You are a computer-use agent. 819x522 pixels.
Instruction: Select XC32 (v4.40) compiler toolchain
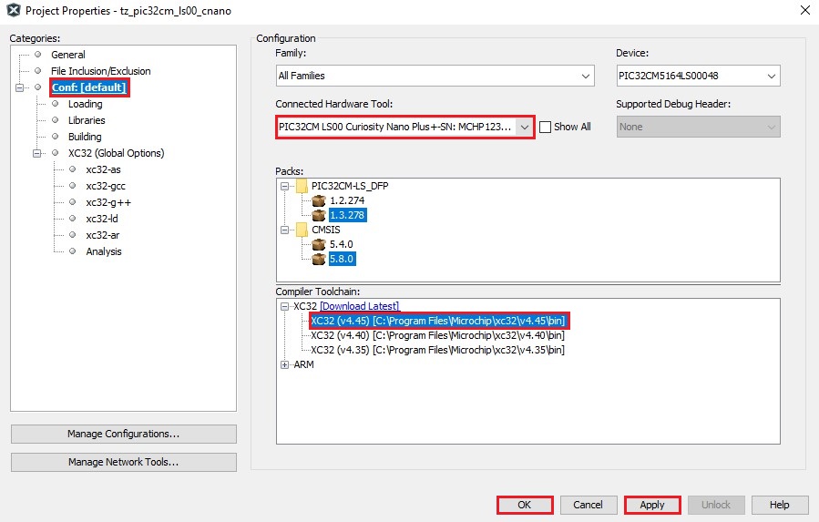437,335
